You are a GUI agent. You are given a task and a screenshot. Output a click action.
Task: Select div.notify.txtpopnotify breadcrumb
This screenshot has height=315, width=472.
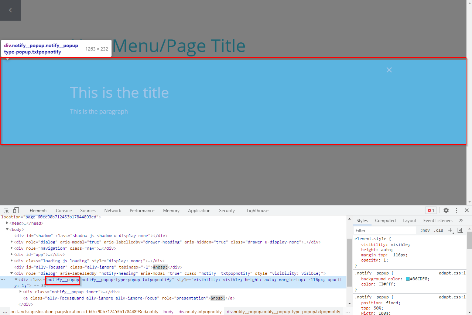[x=200, y=312]
